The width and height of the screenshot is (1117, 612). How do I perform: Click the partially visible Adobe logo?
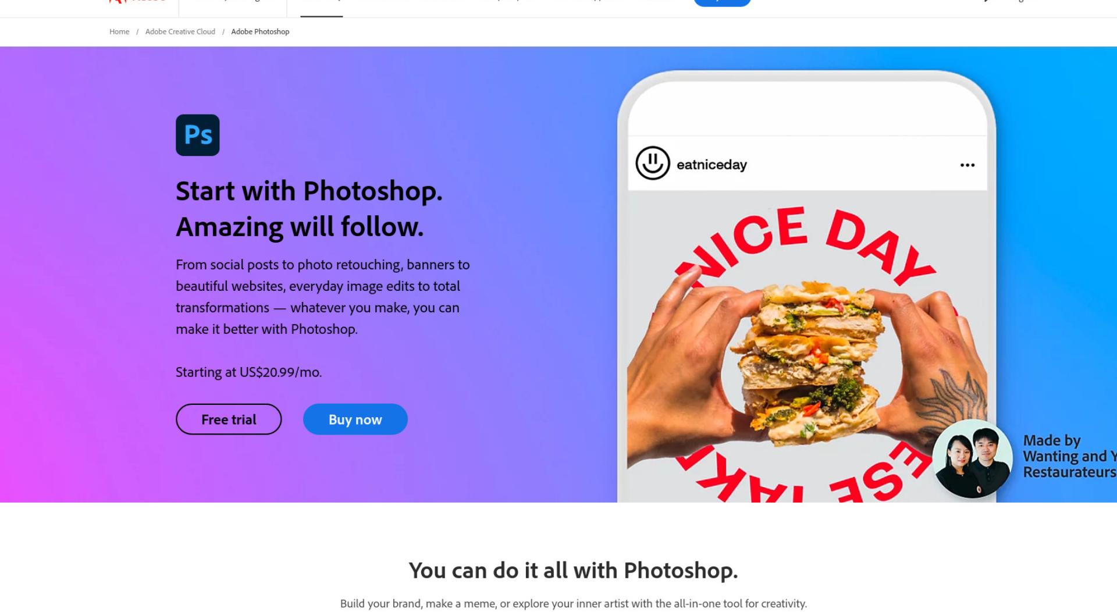click(x=137, y=2)
